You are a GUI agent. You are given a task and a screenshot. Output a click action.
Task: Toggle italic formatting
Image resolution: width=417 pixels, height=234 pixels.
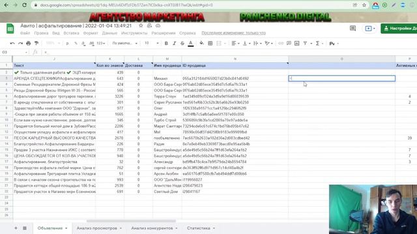(x=174, y=44)
